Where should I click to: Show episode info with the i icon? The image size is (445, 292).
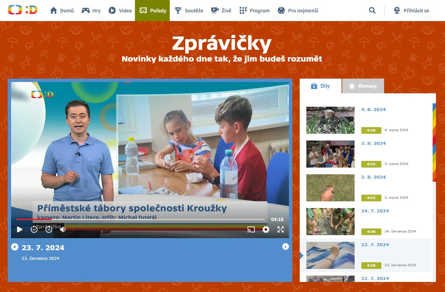point(286,247)
